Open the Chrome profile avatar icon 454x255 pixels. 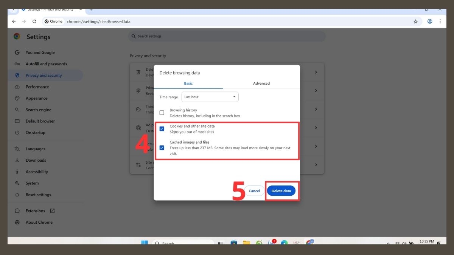point(430,22)
